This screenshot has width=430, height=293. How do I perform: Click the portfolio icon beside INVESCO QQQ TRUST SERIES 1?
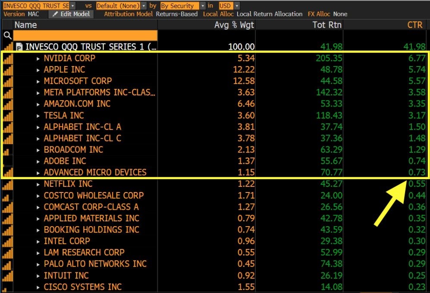coord(19,47)
